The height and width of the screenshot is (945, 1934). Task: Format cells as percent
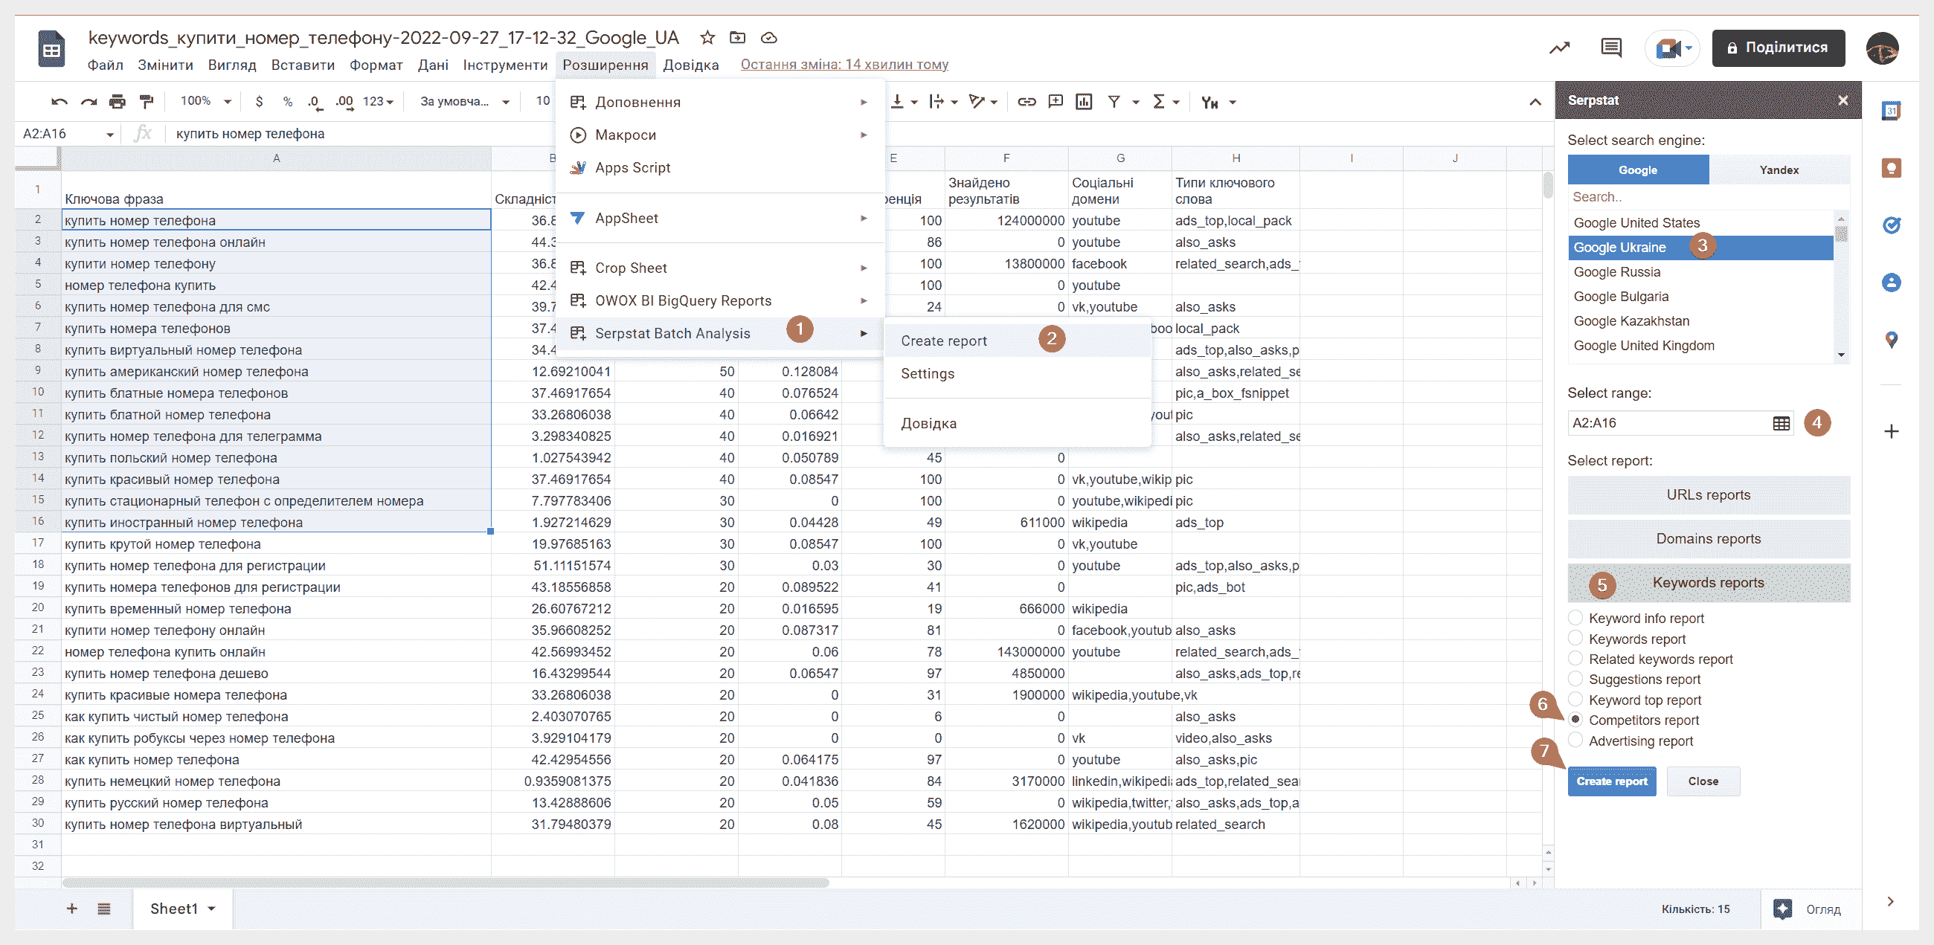click(288, 102)
